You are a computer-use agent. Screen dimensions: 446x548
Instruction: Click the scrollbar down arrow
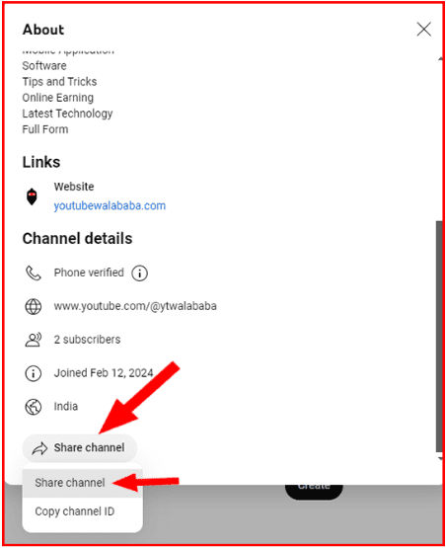coord(440,458)
